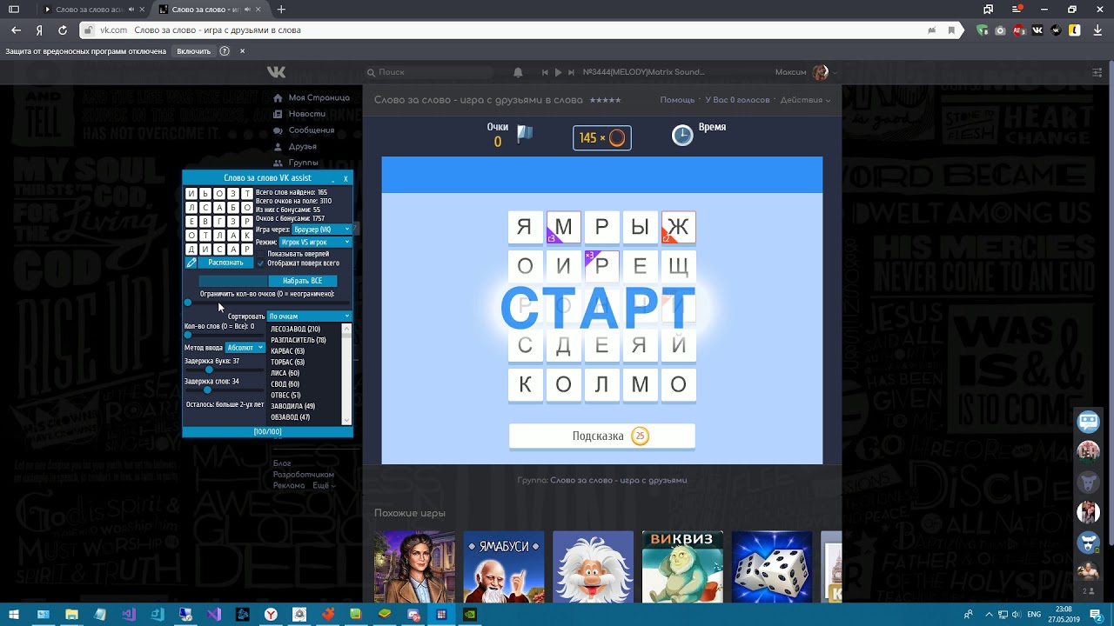1114x626 pixels.
Task: Click the points limit slider handle
Action: [187, 303]
